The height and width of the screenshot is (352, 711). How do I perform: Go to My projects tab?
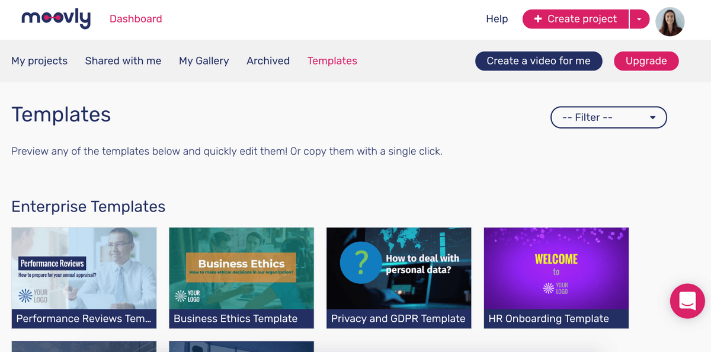coord(40,61)
